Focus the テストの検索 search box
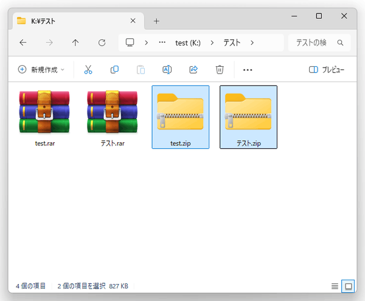The width and height of the screenshot is (365, 301). point(319,43)
